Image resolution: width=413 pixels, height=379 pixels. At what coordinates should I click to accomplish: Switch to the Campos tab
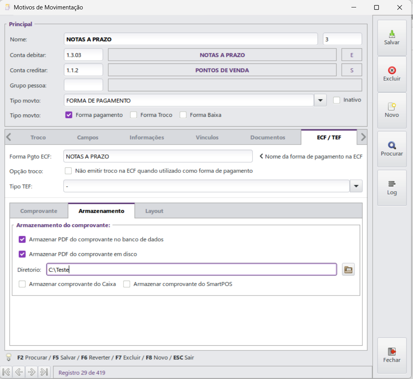[87, 138]
